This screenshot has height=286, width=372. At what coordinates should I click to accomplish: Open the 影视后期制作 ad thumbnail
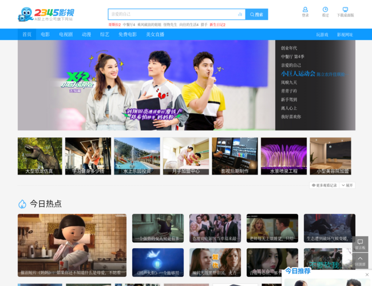[x=235, y=156]
